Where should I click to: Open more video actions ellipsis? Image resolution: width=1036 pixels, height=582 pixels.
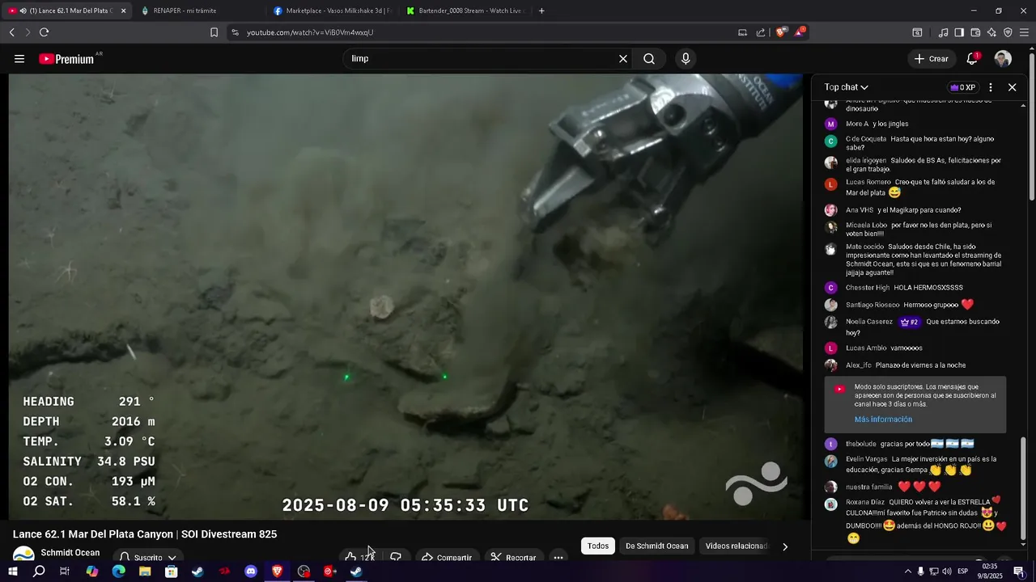558,557
